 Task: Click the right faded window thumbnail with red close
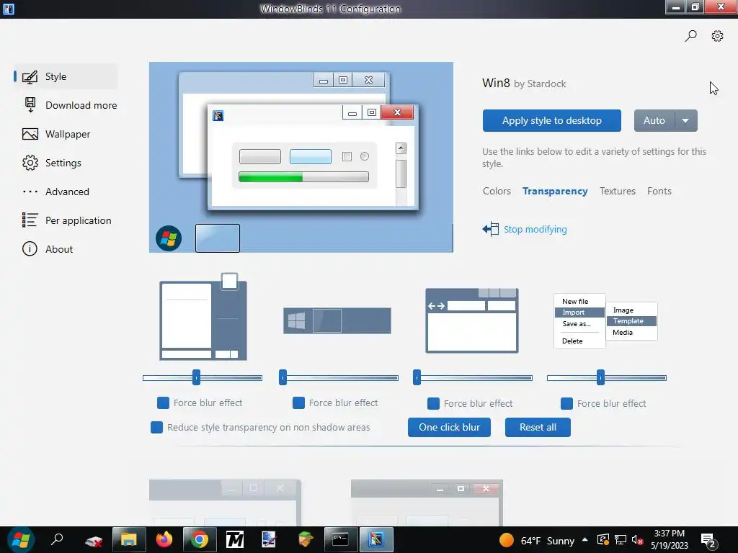tap(427, 503)
